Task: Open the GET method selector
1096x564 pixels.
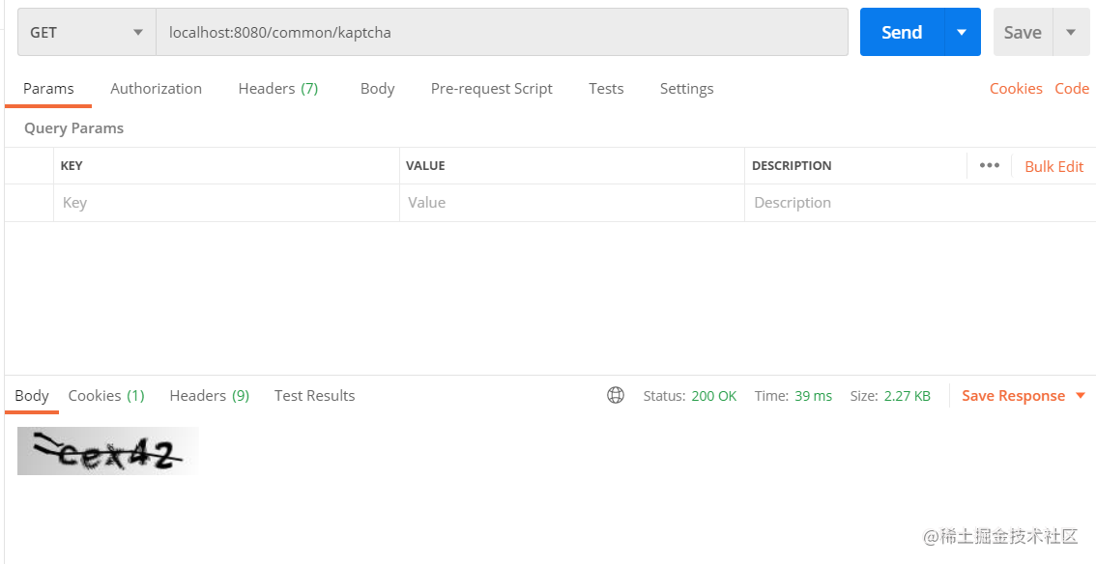Action: click(85, 31)
